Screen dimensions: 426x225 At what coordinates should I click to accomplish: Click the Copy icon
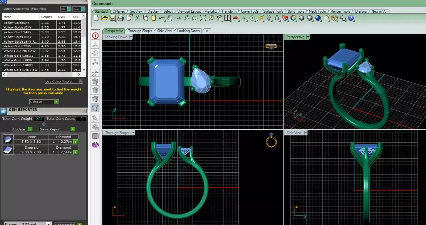point(145,18)
